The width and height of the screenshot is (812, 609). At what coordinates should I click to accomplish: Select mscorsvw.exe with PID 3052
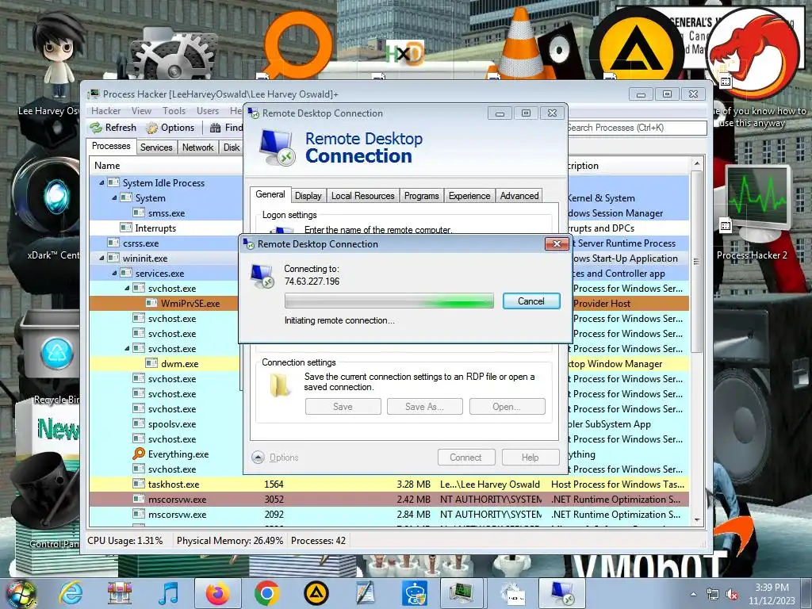click(x=389, y=500)
